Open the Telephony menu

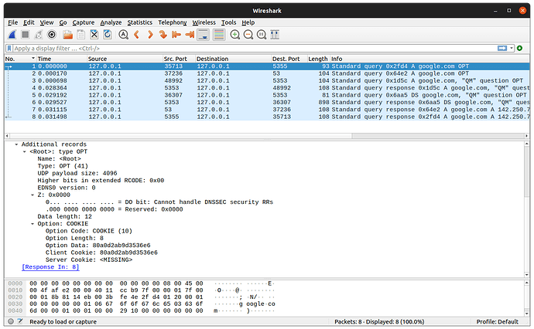[x=173, y=22]
